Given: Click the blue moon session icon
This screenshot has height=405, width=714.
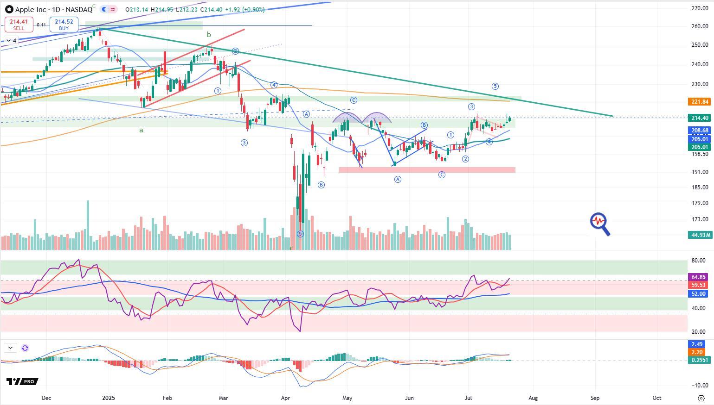Looking at the screenshot, I should coord(104,9).
